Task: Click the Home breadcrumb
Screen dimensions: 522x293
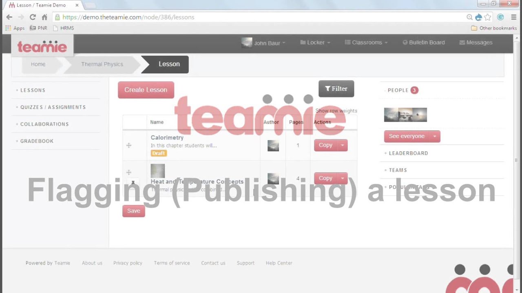Action: pos(38,64)
